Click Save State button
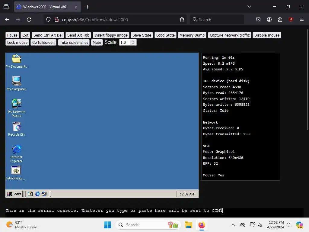Viewport: 309px width, 232px height. (x=142, y=35)
